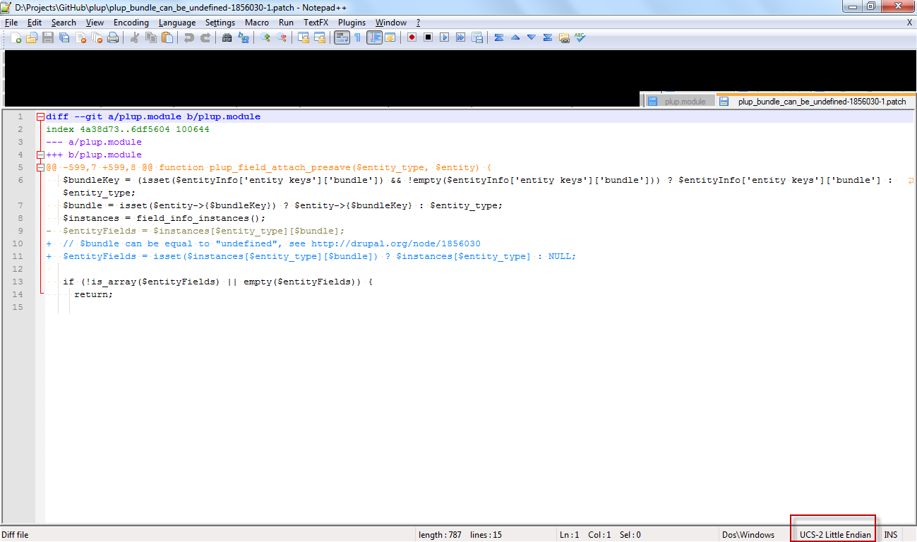Play back the recorded macro
Screen dimensions: 917x542
click(444, 37)
